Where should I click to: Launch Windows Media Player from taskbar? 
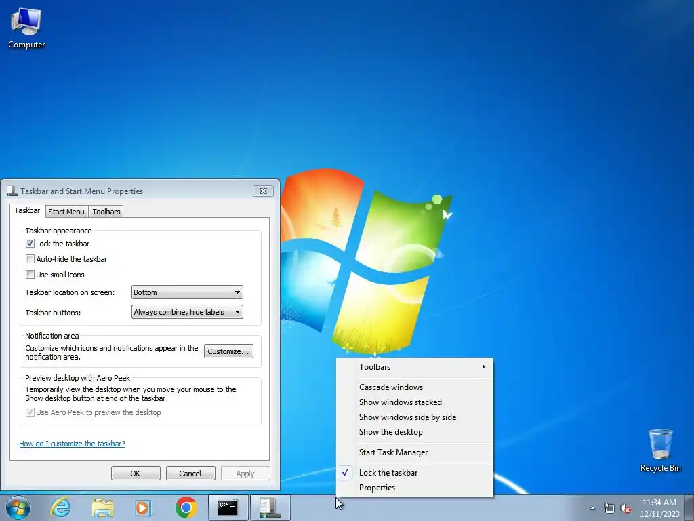click(x=144, y=507)
